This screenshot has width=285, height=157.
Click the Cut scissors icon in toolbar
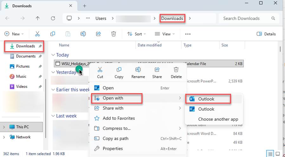37,34
